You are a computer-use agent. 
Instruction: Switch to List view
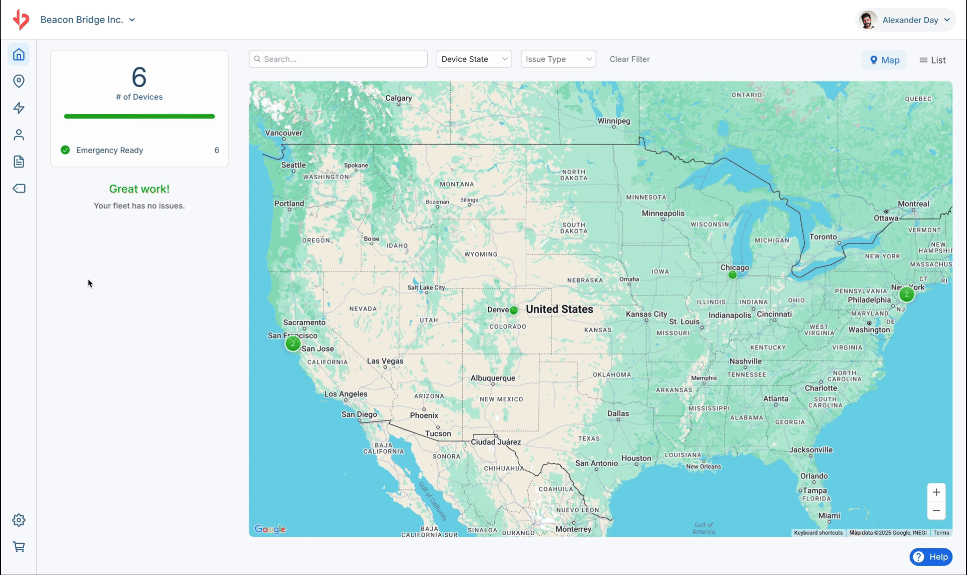tap(932, 60)
